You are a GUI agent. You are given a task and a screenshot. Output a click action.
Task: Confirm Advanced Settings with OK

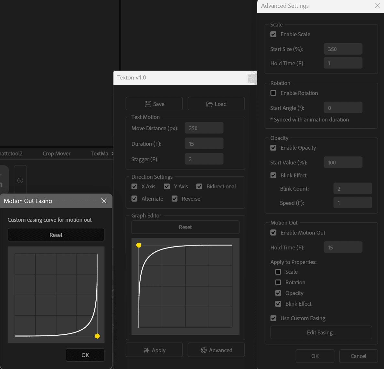click(x=315, y=356)
